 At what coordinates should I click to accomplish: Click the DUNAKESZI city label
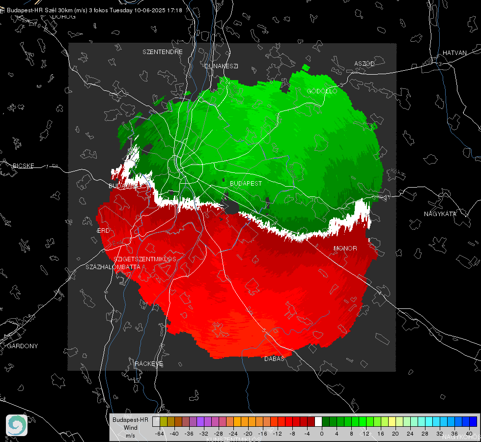point(221,66)
